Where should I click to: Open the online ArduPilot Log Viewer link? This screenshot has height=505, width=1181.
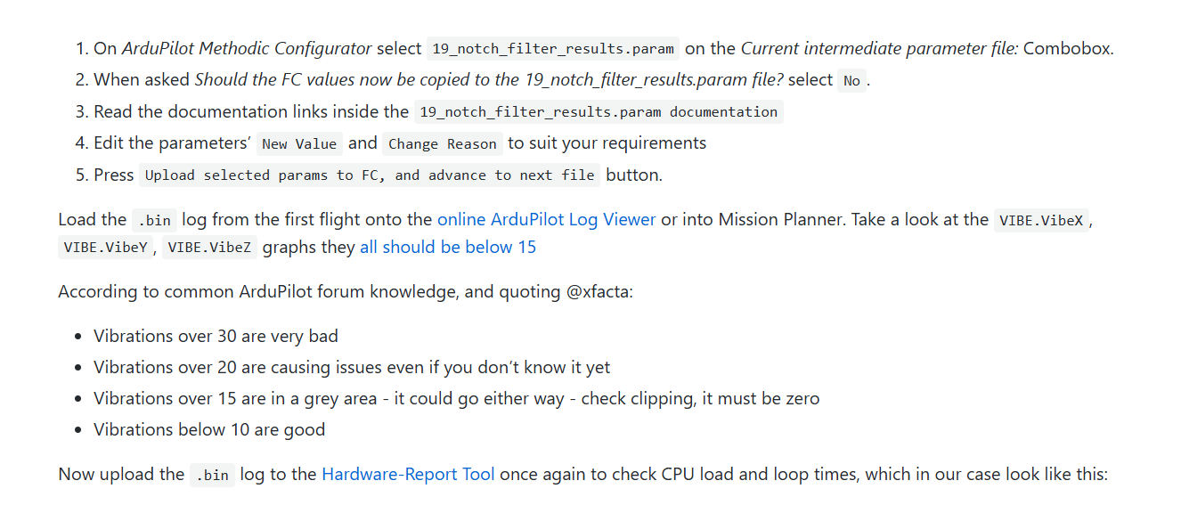point(546,219)
